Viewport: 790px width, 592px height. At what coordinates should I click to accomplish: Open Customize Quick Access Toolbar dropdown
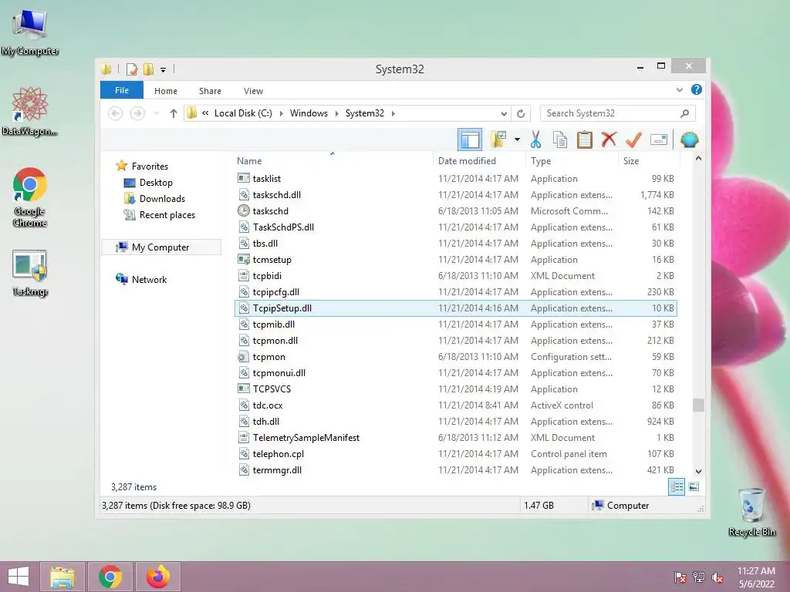[x=164, y=70]
